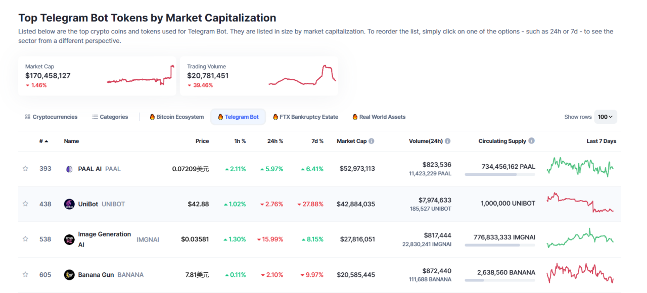This screenshot has height=293, width=647.
Task: Click the PAAL AI token logo
Action: pos(69,169)
